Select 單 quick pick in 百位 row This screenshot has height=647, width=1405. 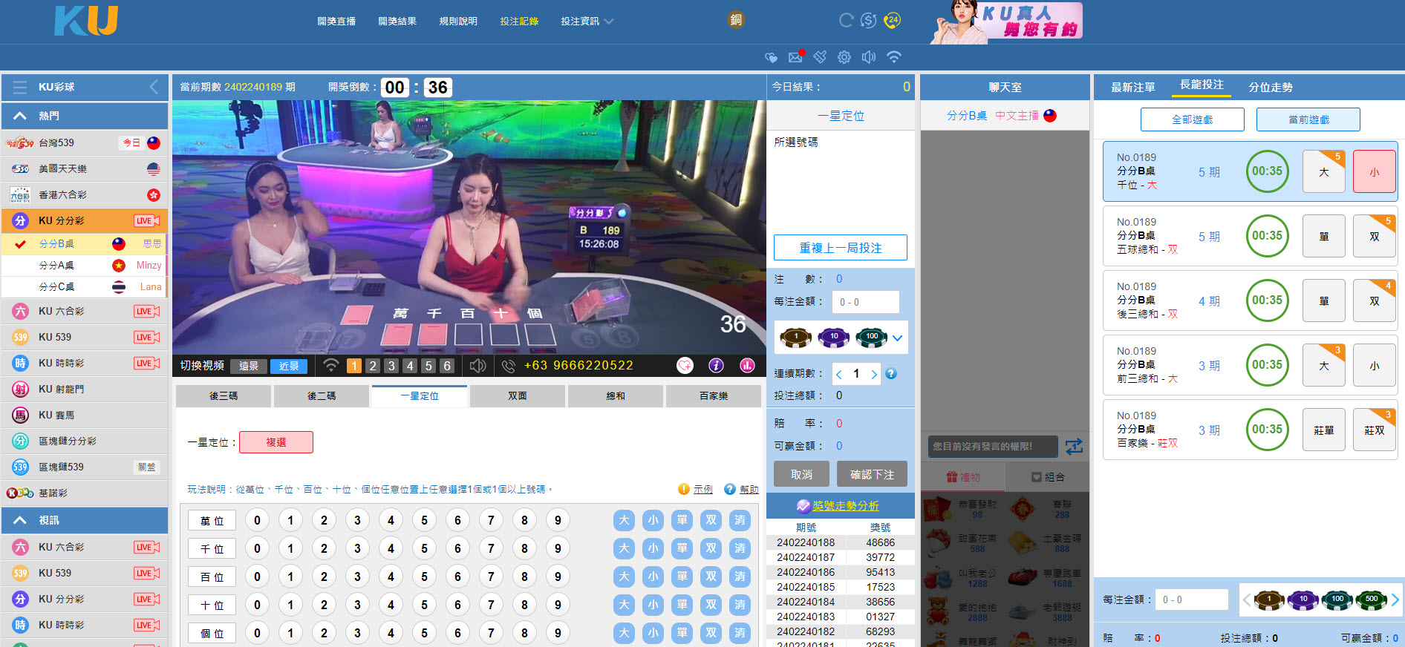[x=682, y=577]
